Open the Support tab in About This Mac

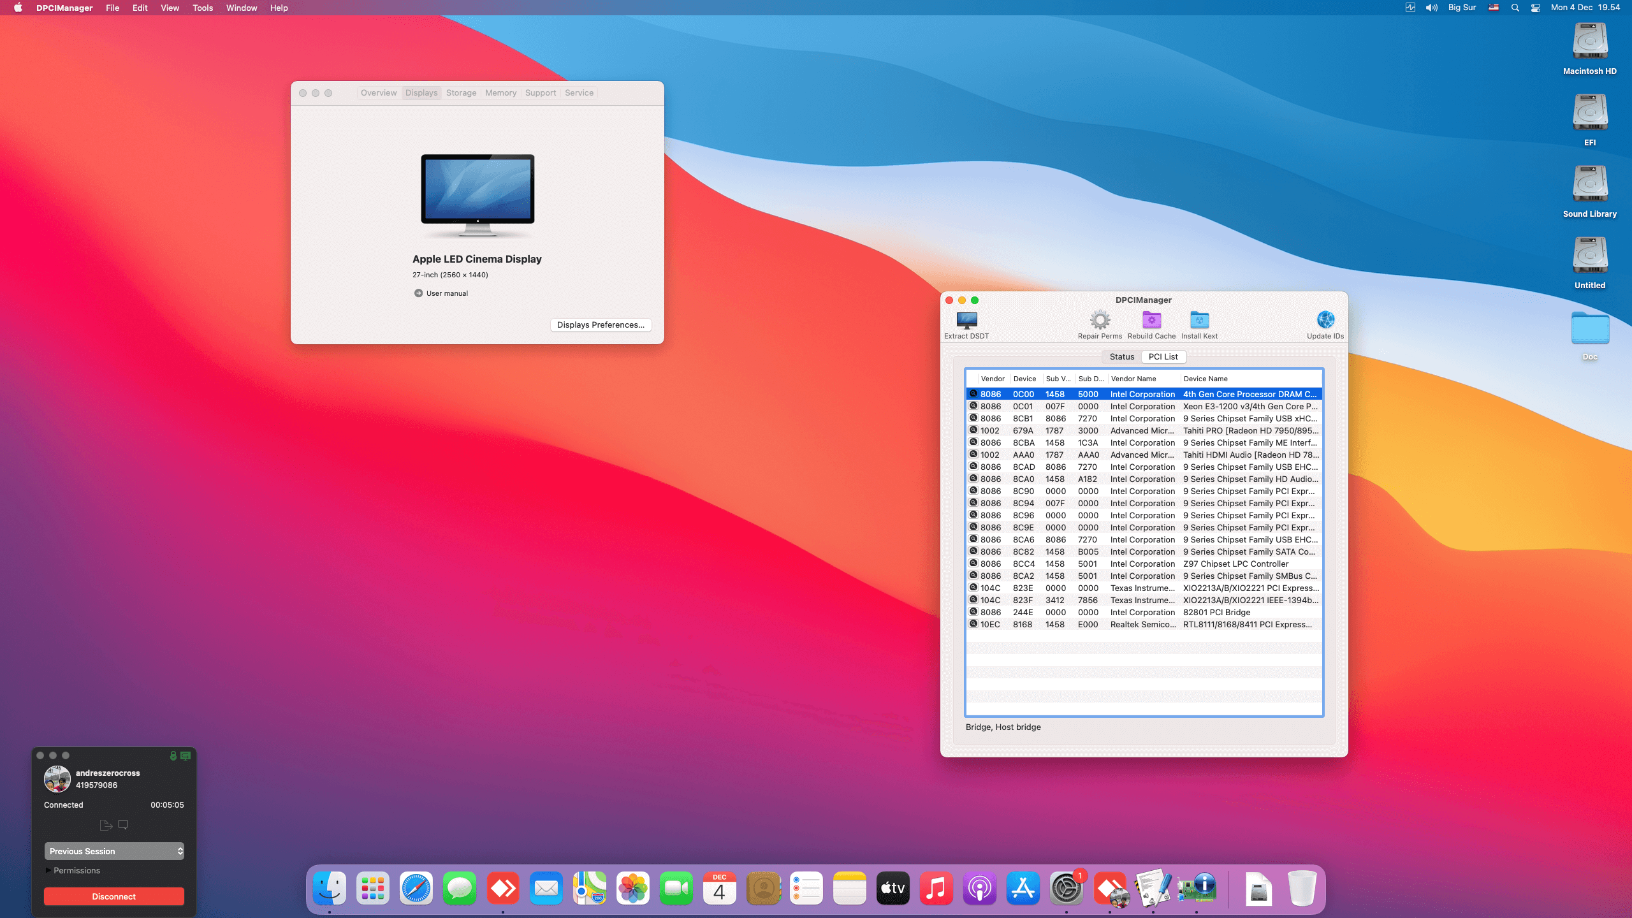point(541,92)
